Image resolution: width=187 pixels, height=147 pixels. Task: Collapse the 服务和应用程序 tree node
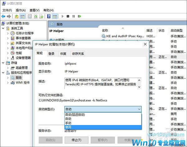[x=3, y=73]
